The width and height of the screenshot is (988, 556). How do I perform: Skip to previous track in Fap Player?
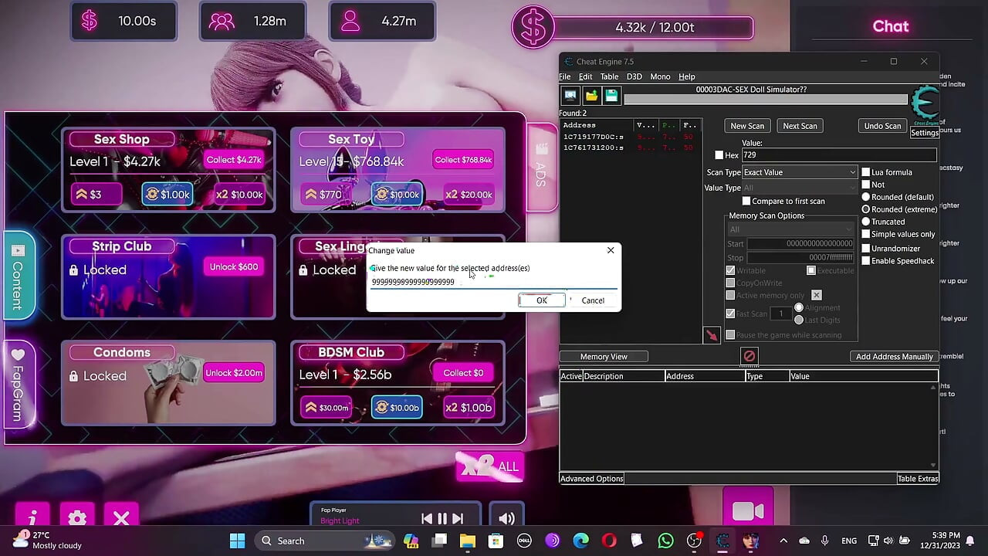427,519
